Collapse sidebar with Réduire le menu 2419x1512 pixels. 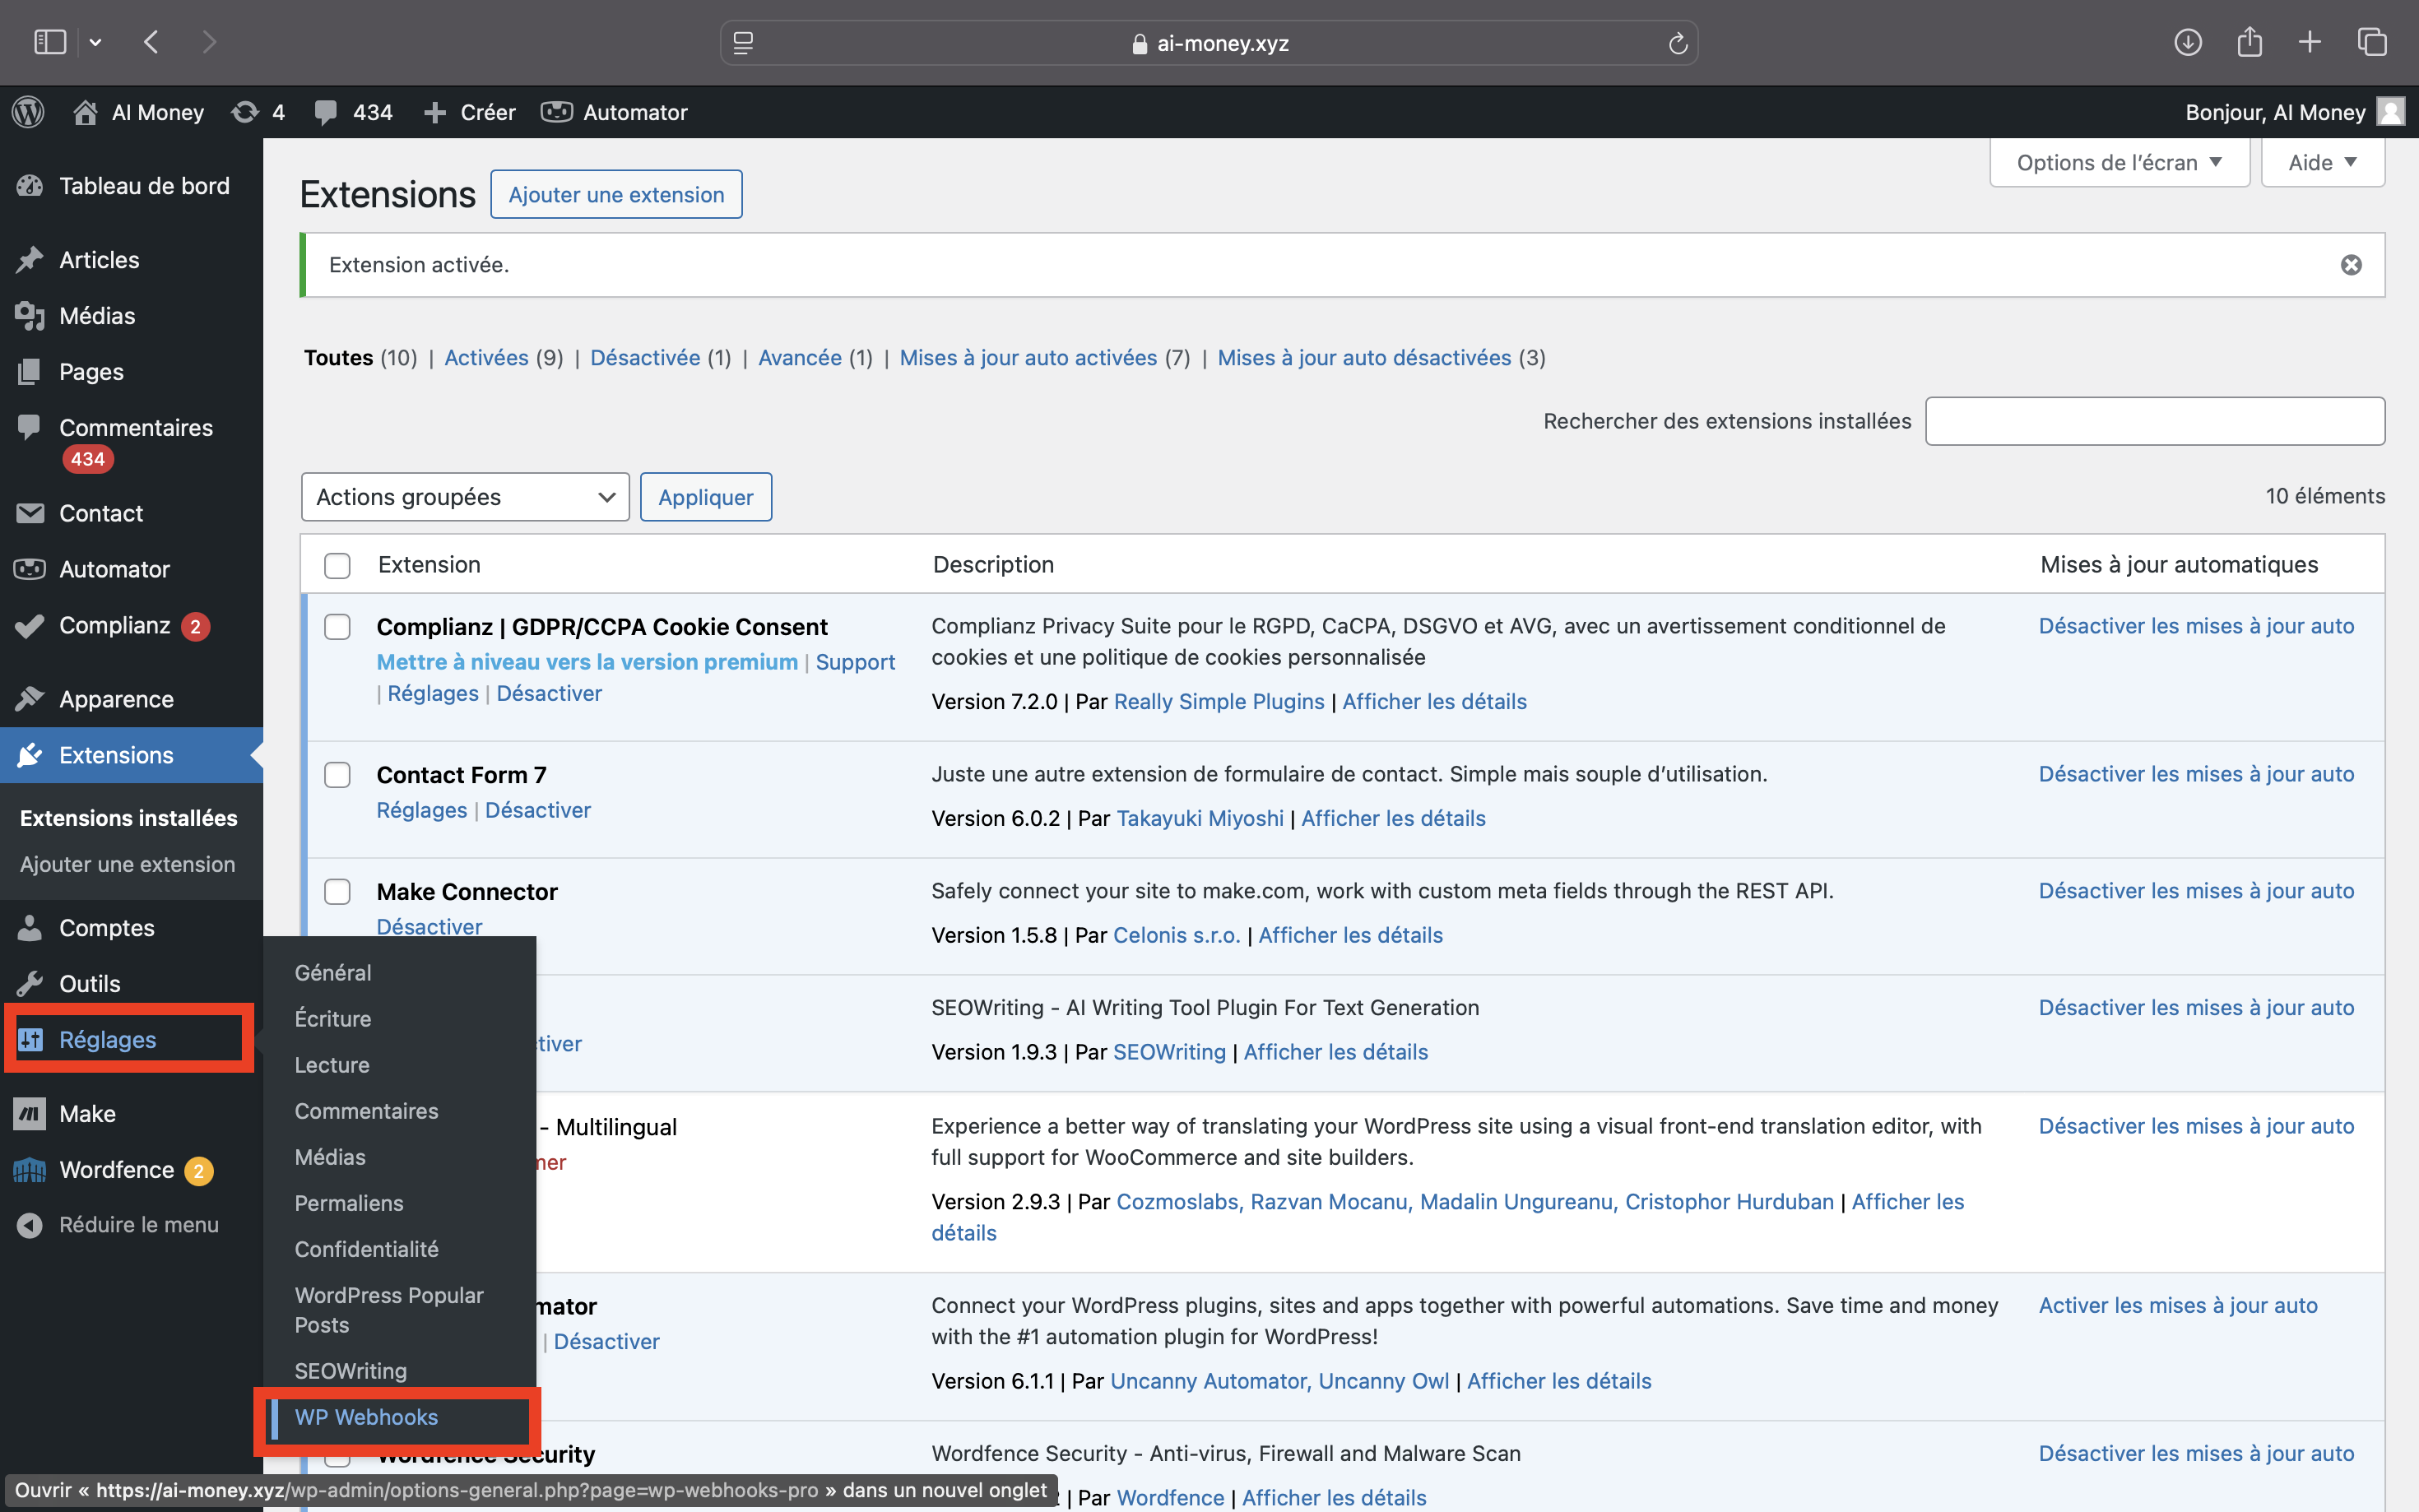131,1225
